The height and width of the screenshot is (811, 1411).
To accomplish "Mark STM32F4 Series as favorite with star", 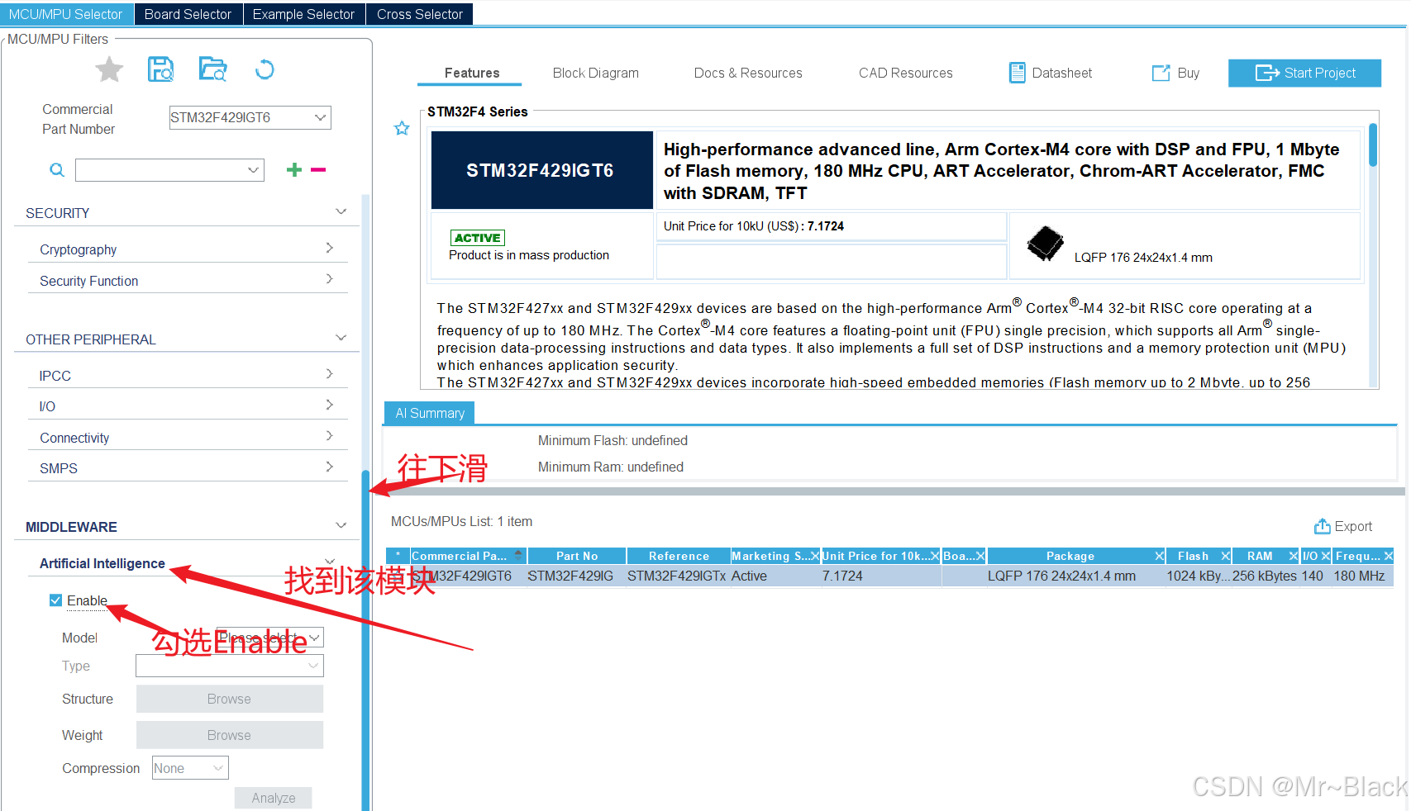I will click(402, 128).
